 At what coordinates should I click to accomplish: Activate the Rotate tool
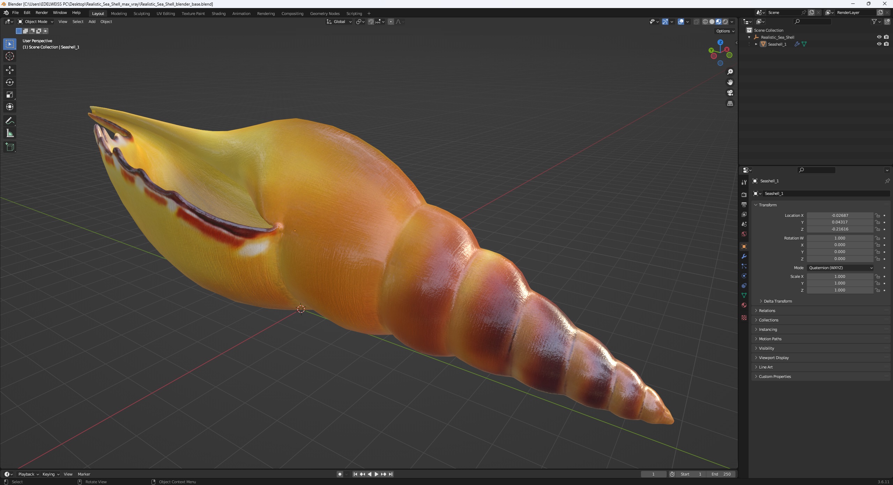[x=10, y=82]
